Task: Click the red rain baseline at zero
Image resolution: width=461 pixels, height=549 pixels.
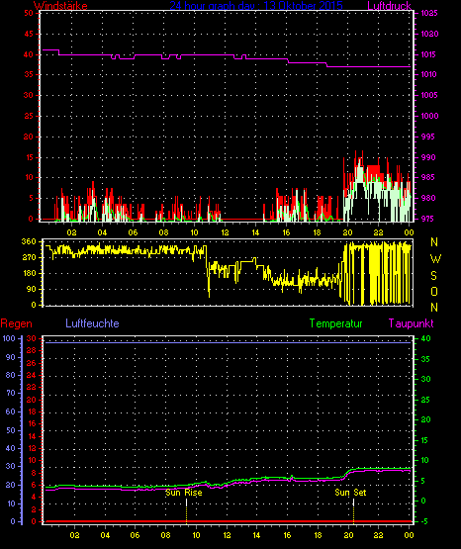Action: point(227,521)
